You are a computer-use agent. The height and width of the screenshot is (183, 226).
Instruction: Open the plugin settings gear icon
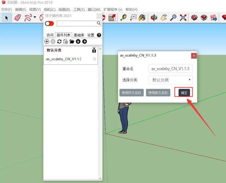click(53, 42)
